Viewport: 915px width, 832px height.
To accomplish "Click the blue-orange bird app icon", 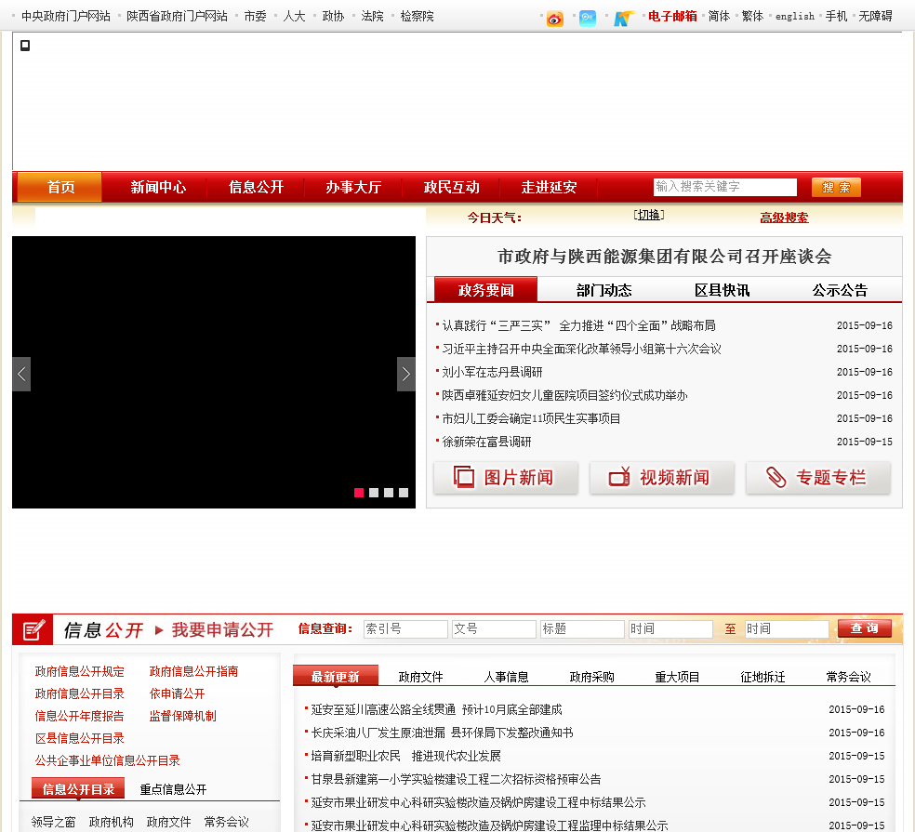I will (x=623, y=19).
